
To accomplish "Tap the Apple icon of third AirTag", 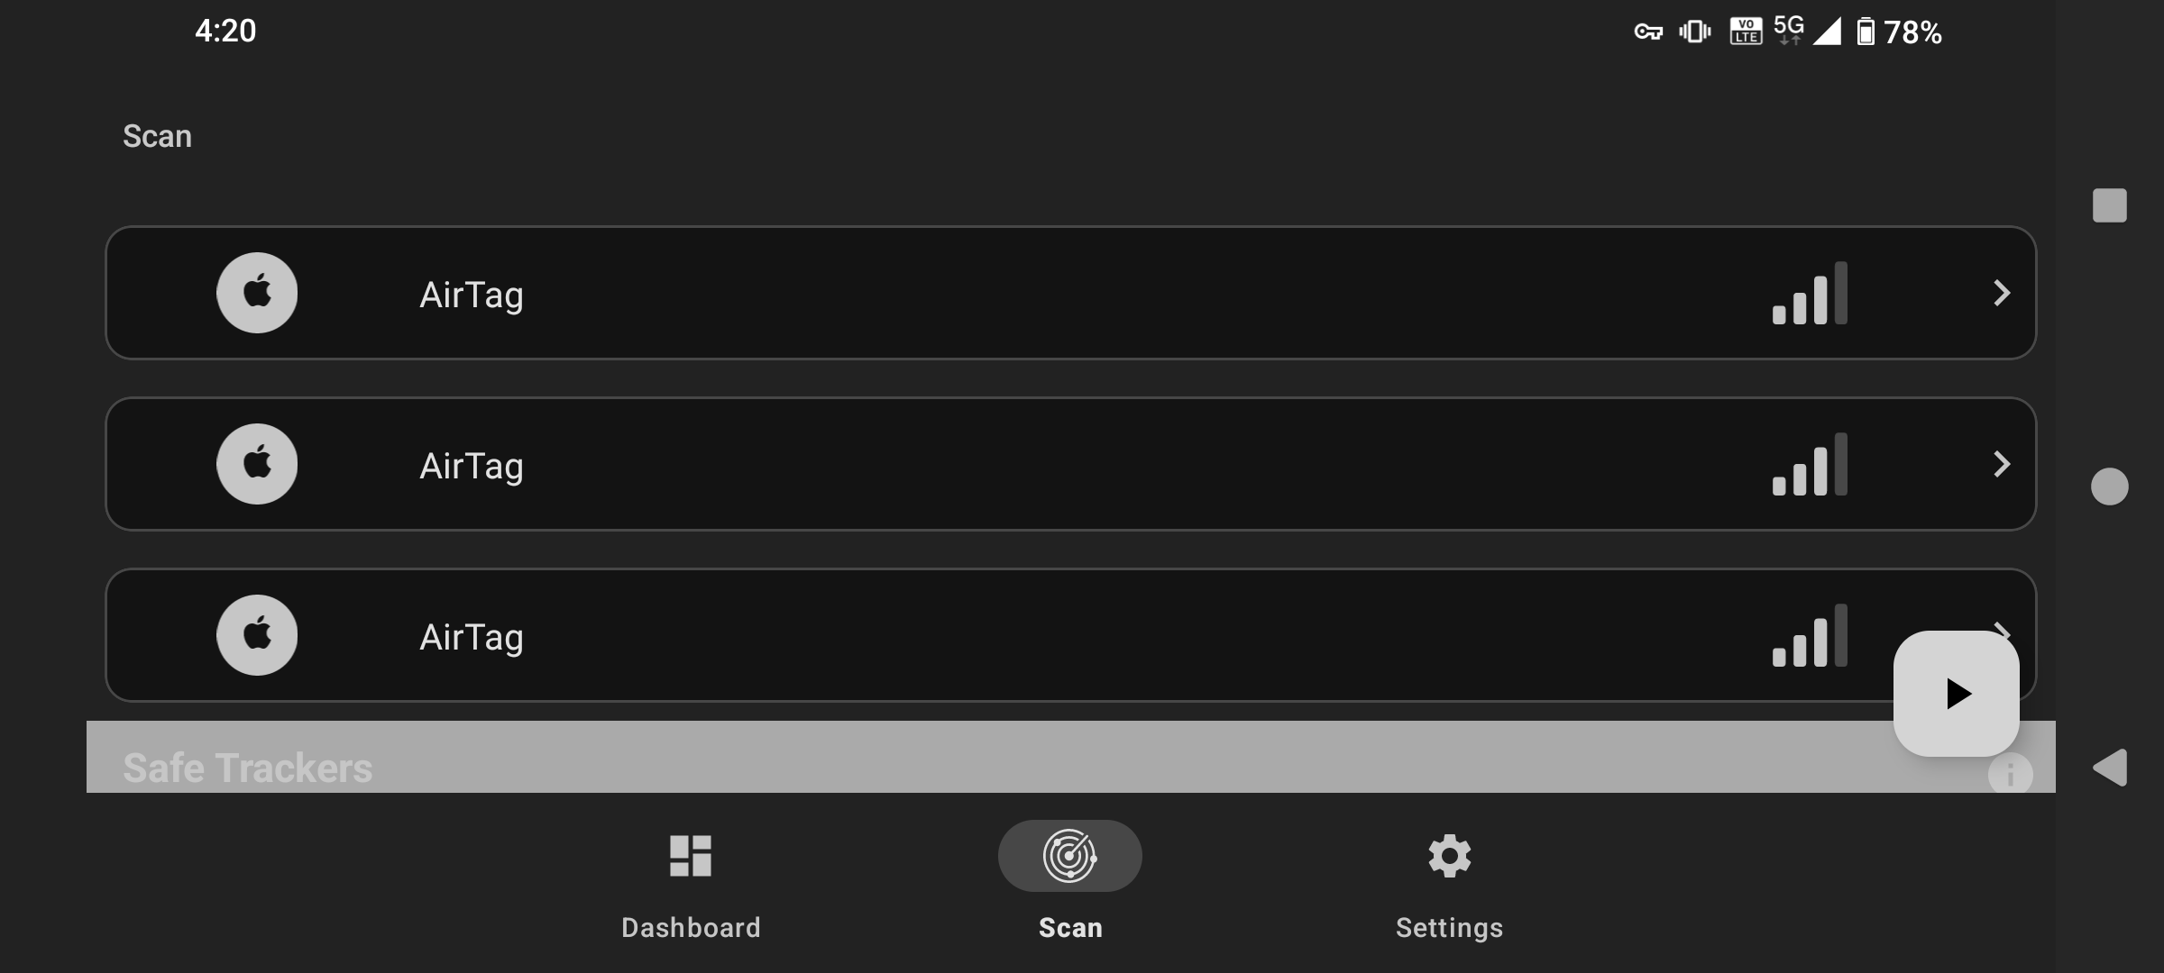I will point(257,635).
